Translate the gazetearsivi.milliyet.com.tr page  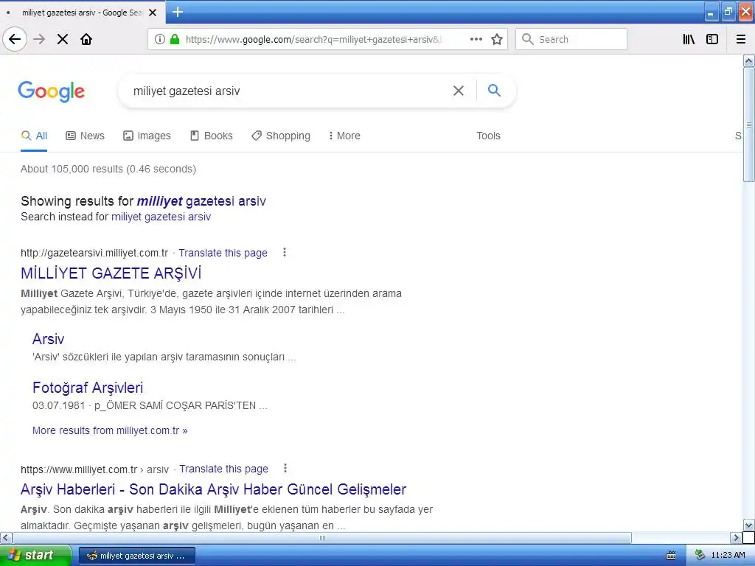click(223, 253)
